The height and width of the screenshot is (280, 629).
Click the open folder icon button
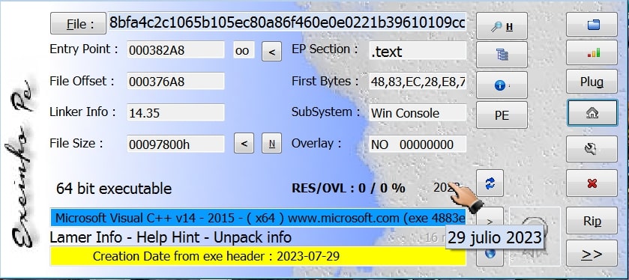[x=592, y=24]
